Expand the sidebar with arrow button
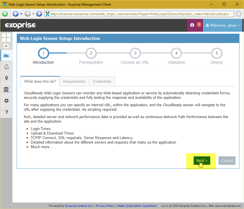The image size is (244, 209). (x=6, y=46)
